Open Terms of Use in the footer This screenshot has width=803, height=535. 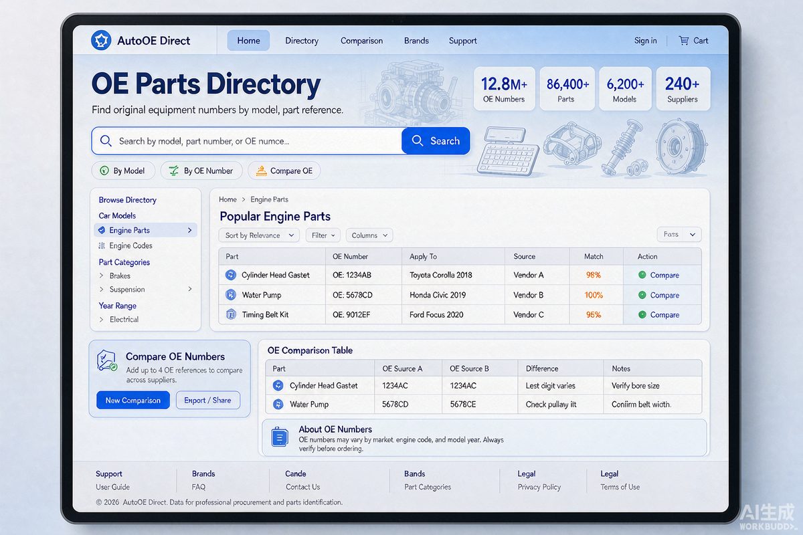coord(620,487)
